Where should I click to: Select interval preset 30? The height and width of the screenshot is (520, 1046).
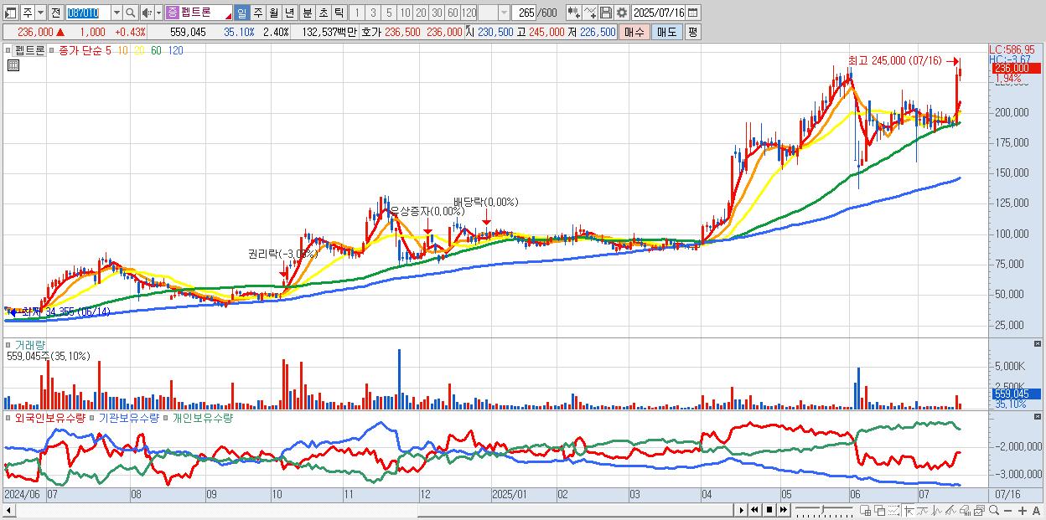(437, 13)
